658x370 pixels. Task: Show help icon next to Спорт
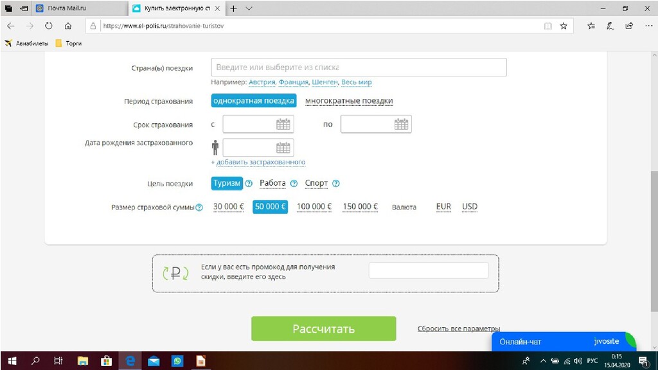pos(336,183)
